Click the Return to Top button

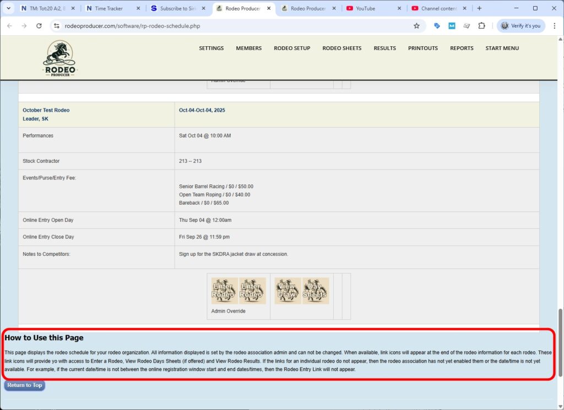pyautogui.click(x=24, y=385)
